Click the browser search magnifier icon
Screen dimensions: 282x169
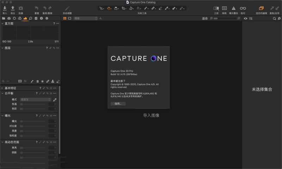[274, 18]
